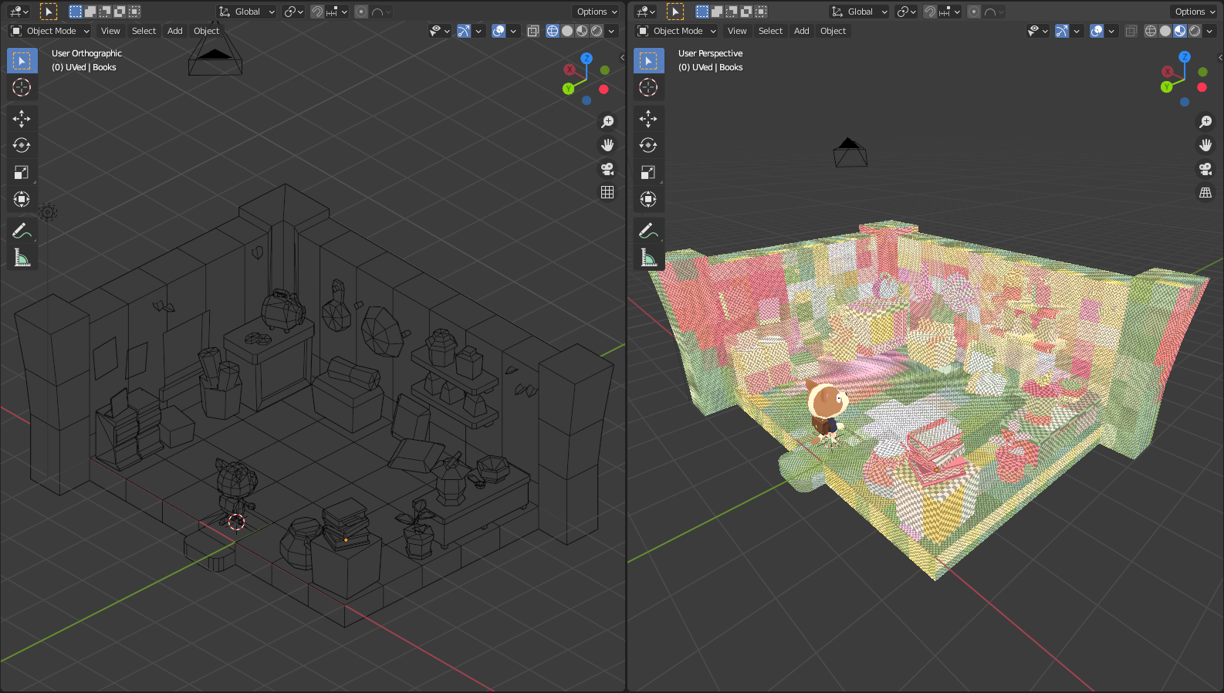
Task: Click the tweak select arrow in left header
Action: pyautogui.click(x=48, y=12)
